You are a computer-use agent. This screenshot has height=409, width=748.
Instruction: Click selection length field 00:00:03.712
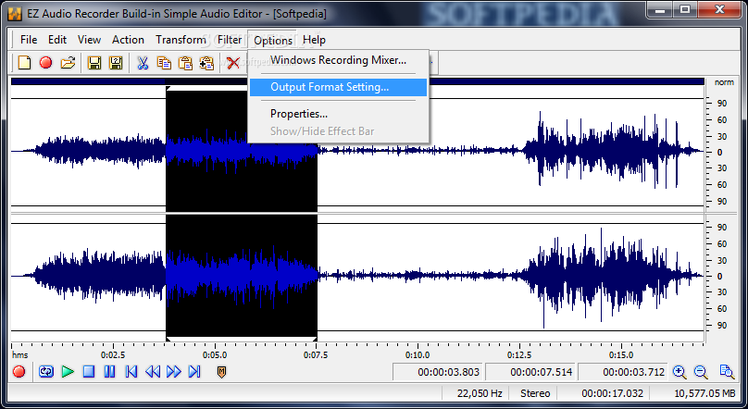(623, 372)
